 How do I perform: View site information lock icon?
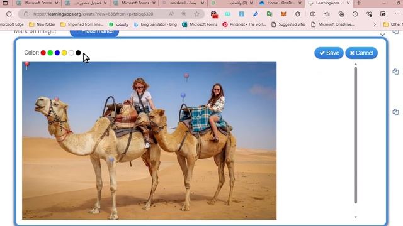tap(26, 14)
